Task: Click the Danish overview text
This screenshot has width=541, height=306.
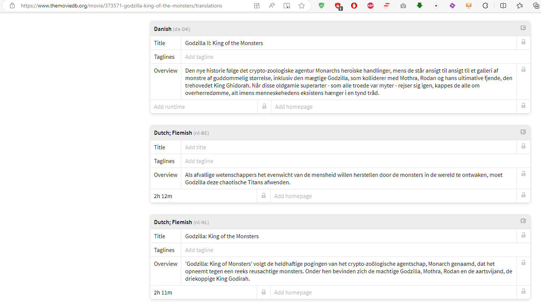Action: pos(349,82)
